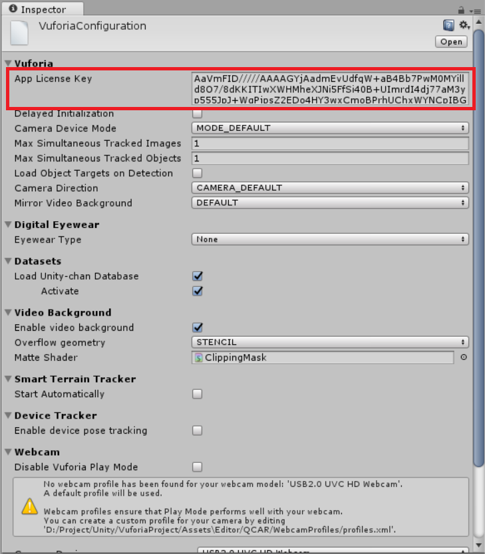This screenshot has height=554, width=485.
Task: Collapse the Datasets section
Action: click(x=9, y=261)
